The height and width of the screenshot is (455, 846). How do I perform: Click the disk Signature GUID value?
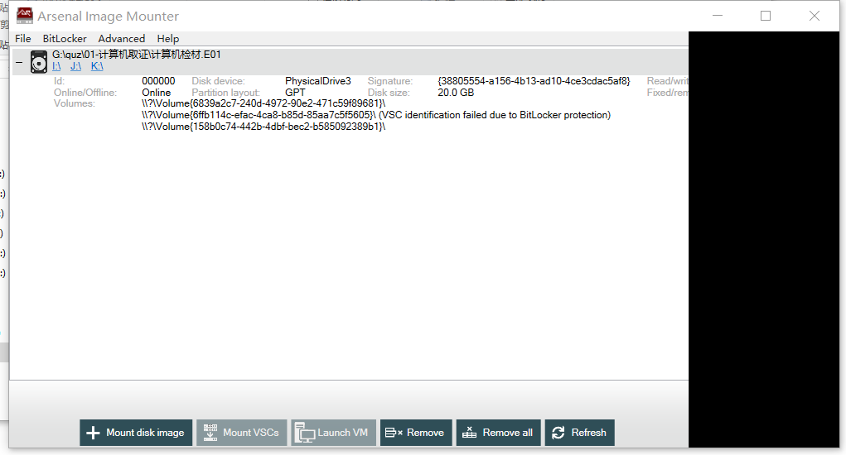point(534,81)
